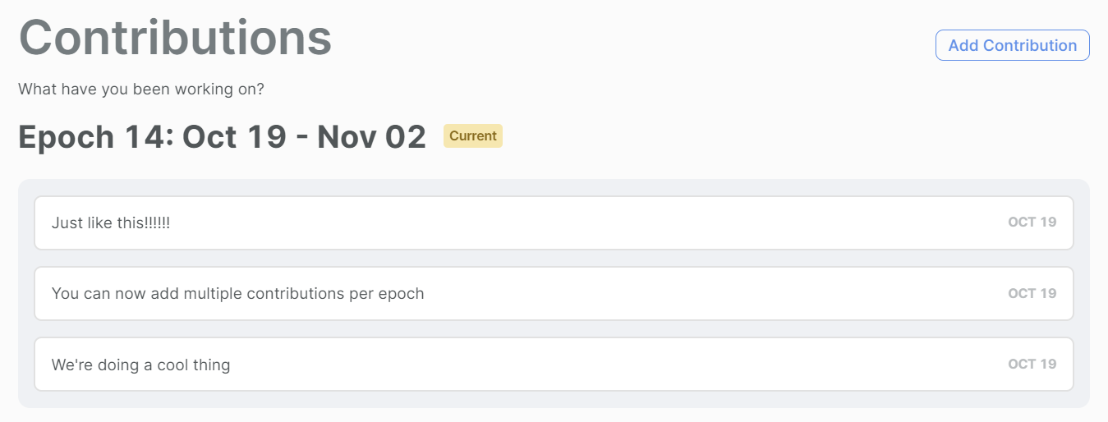
Task: Click the "Just like this!!!!!!" text
Action: tap(111, 222)
